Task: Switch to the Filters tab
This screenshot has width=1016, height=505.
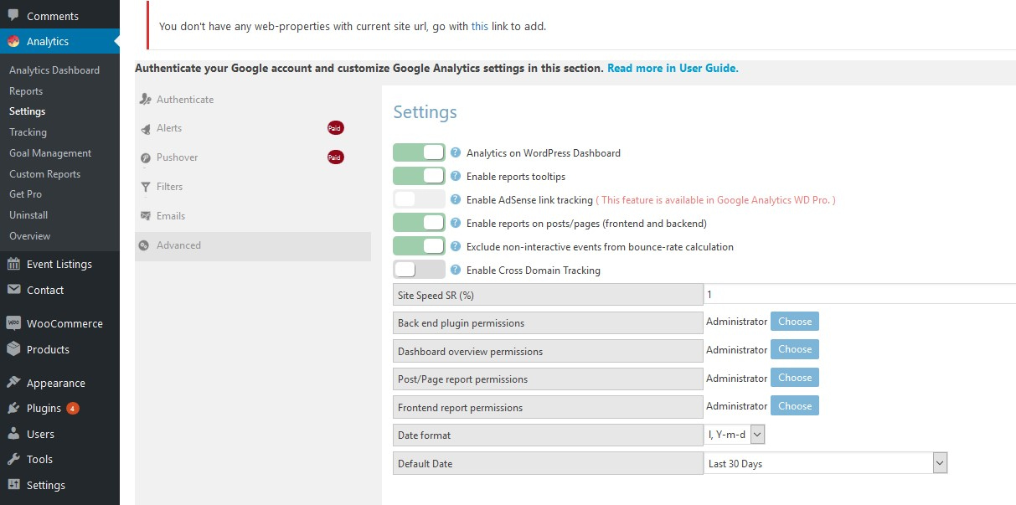Action: click(x=169, y=187)
